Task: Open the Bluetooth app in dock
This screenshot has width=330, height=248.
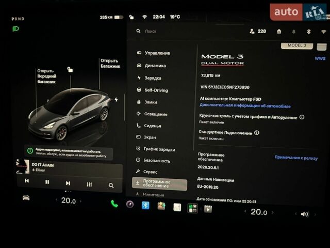Action: click(x=145, y=206)
